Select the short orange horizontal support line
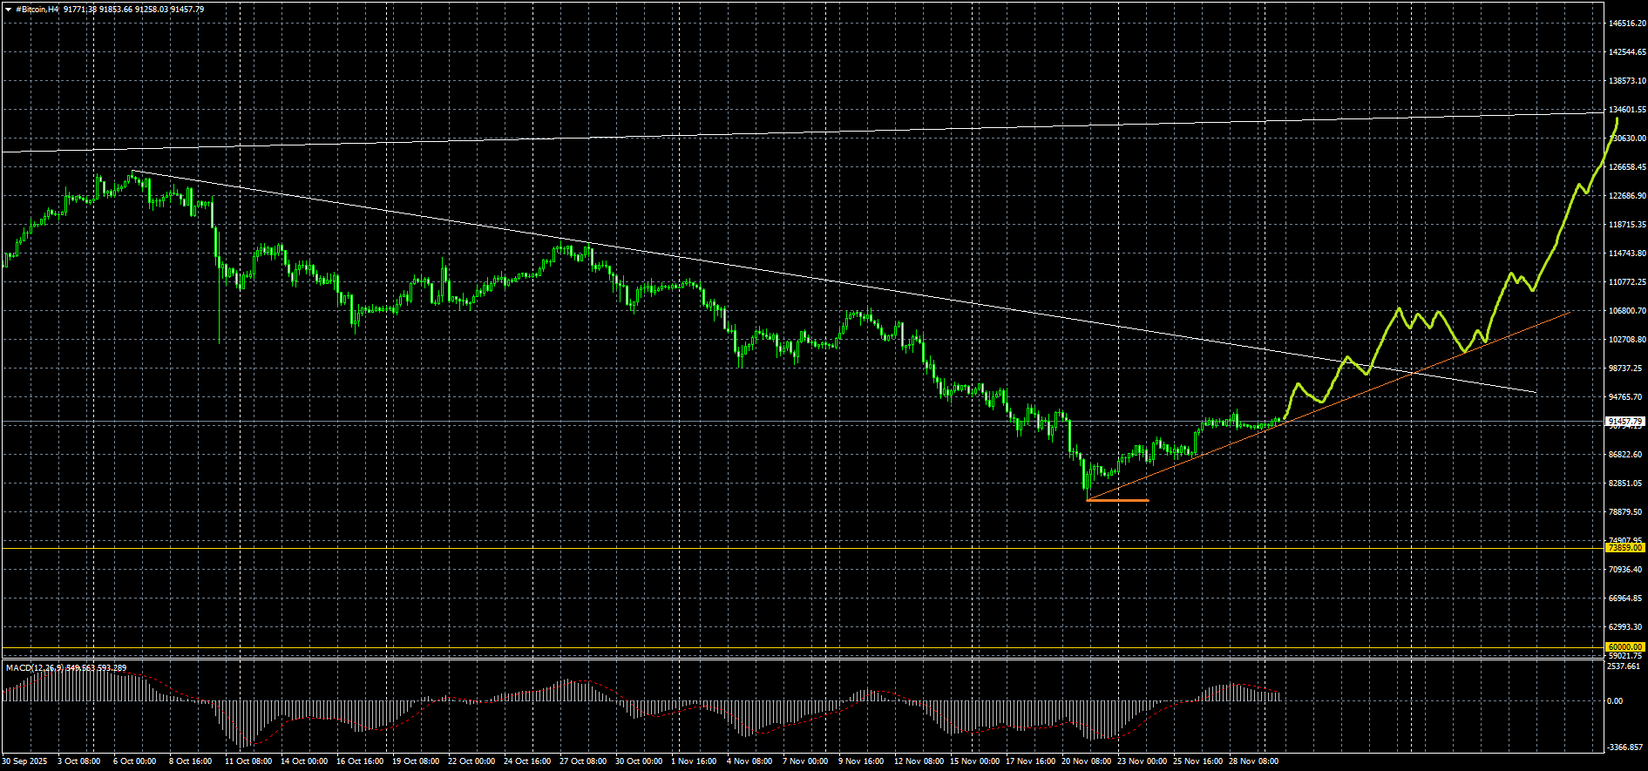This screenshot has width=1648, height=771. (1118, 501)
